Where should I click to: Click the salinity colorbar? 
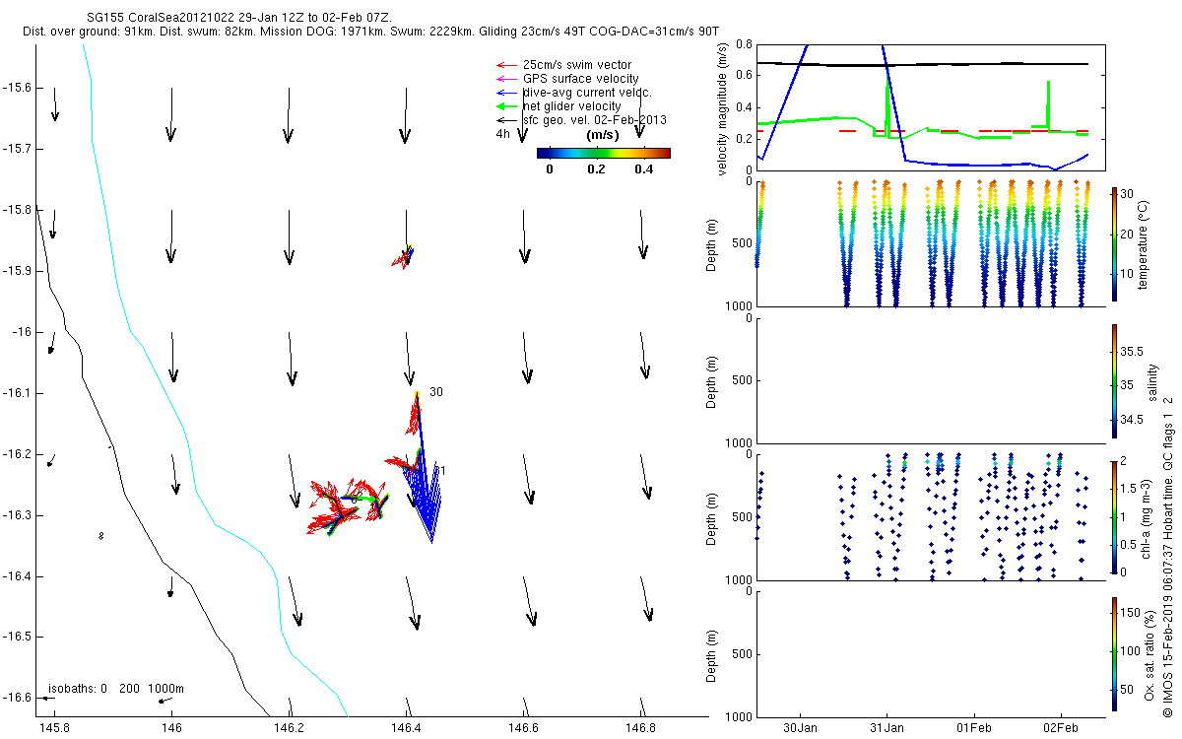pyautogui.click(x=1114, y=380)
